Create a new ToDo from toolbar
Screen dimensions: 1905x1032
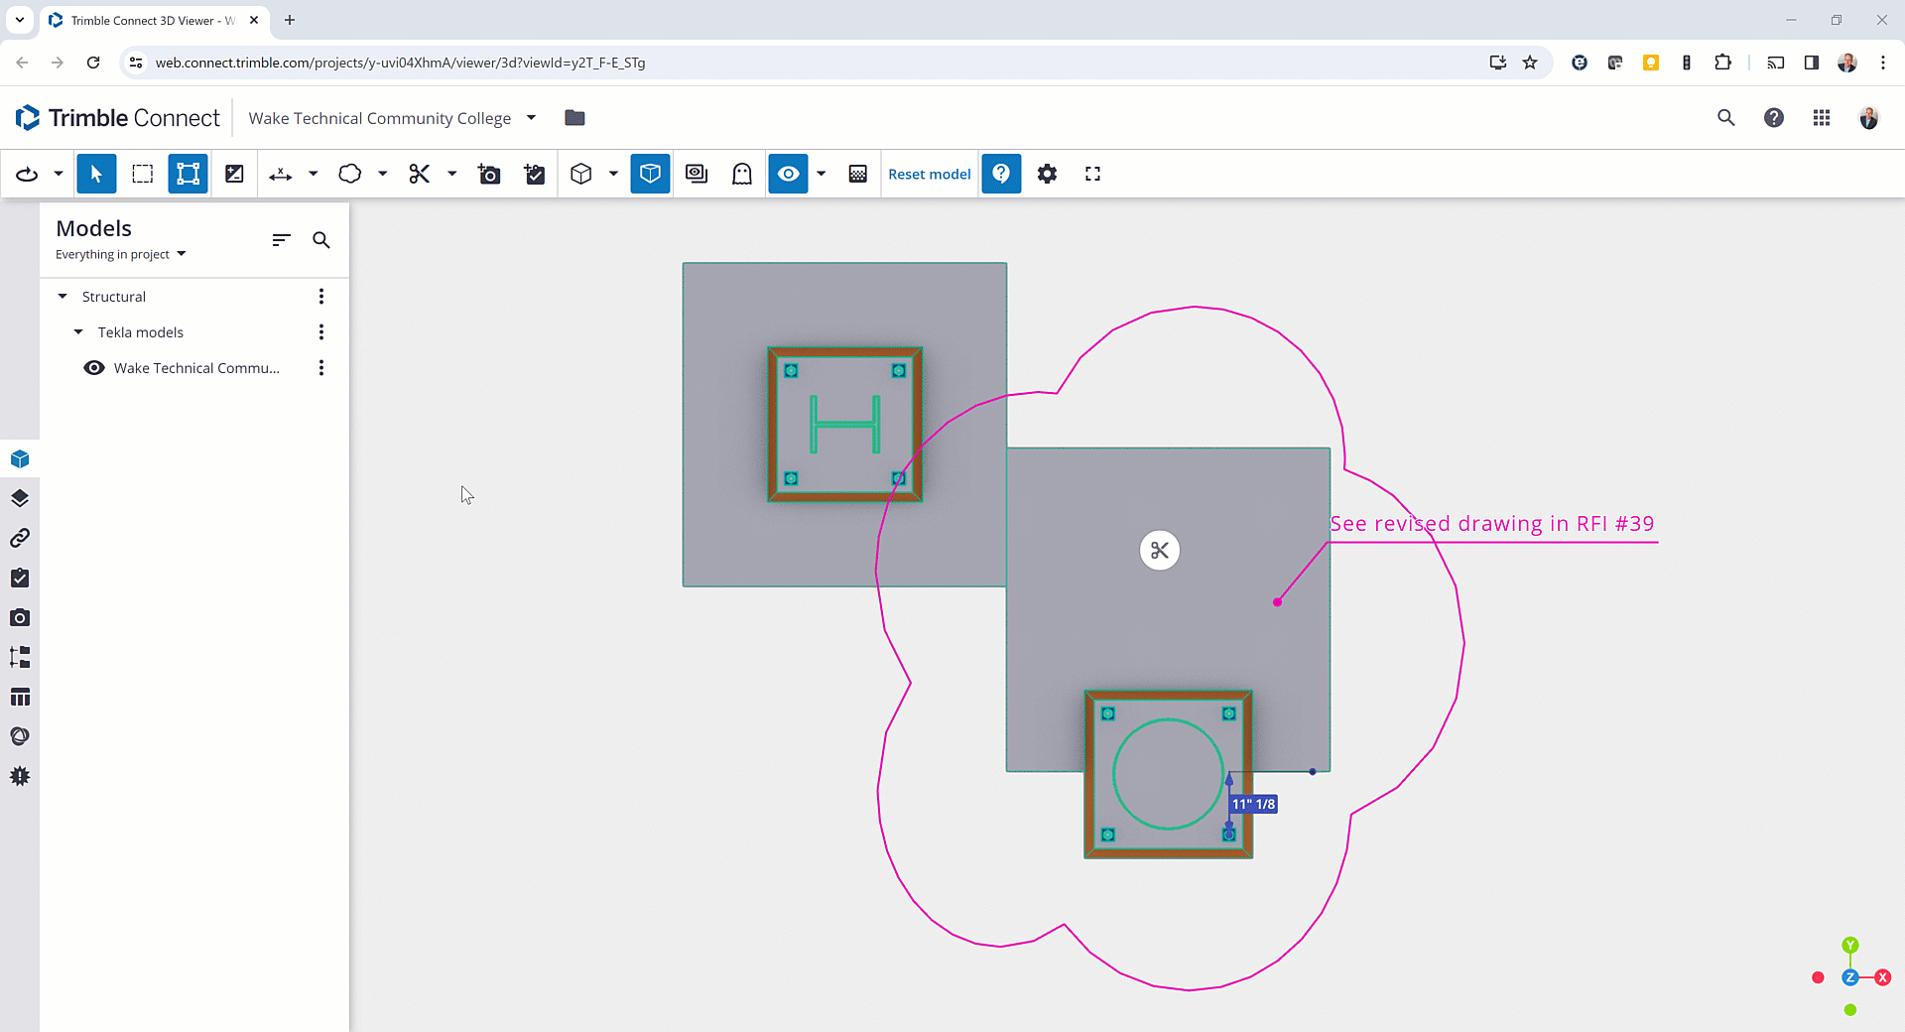tap(535, 174)
